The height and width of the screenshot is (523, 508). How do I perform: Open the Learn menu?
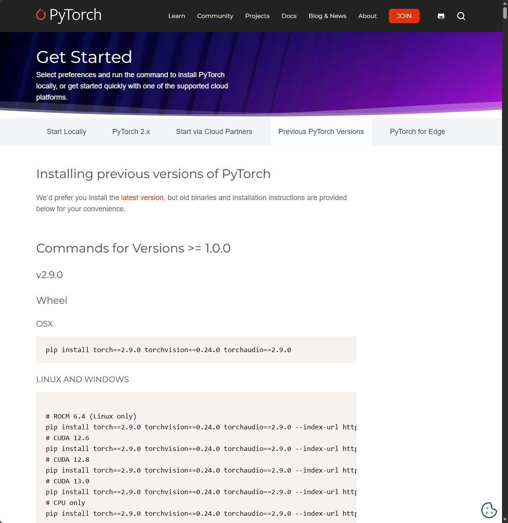(x=176, y=16)
